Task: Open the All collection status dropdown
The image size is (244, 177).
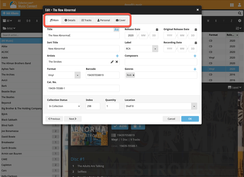Action: click(x=7, y=21)
